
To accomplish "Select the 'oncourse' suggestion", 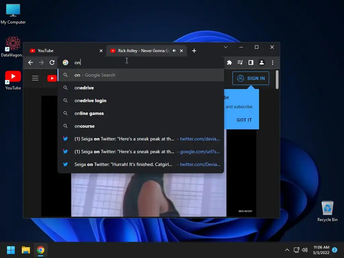I will click(141, 126).
